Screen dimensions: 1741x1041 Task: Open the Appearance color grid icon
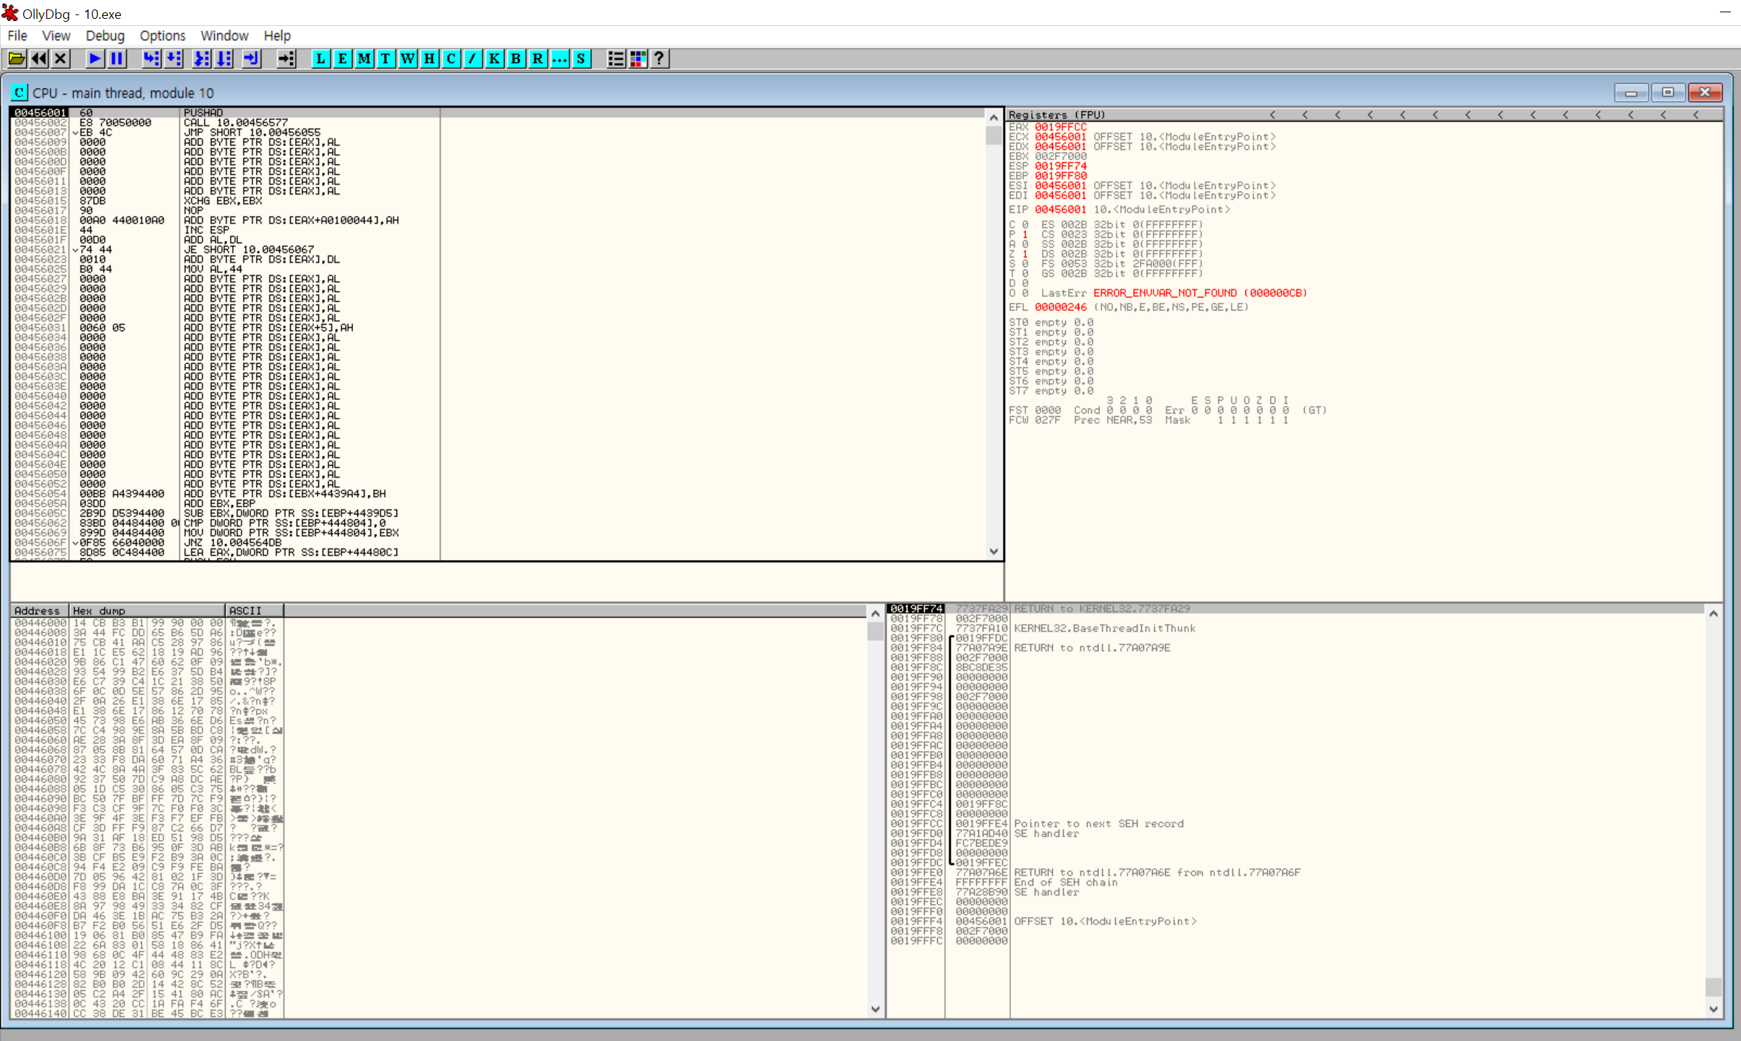click(637, 59)
